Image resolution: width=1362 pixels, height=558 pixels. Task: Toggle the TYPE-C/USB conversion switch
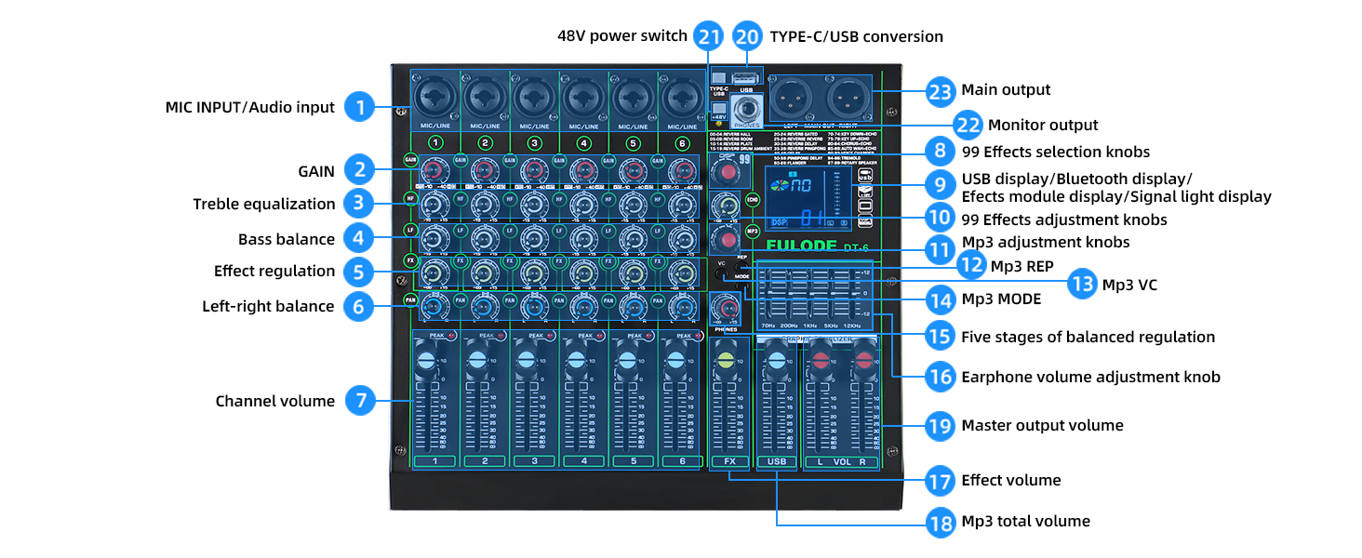(719, 78)
